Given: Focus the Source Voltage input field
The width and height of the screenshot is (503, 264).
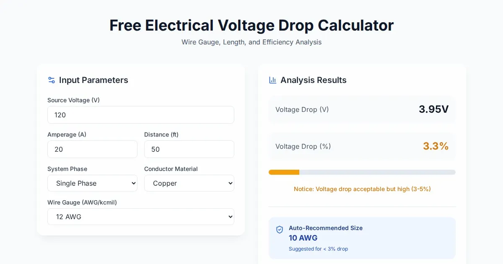Looking at the screenshot, I should (140, 115).
